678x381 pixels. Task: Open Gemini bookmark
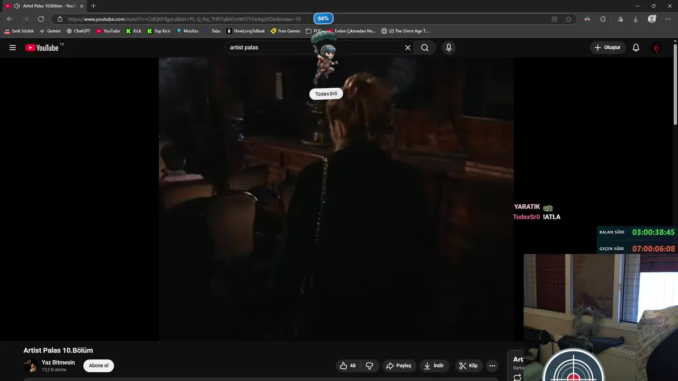pyautogui.click(x=50, y=31)
